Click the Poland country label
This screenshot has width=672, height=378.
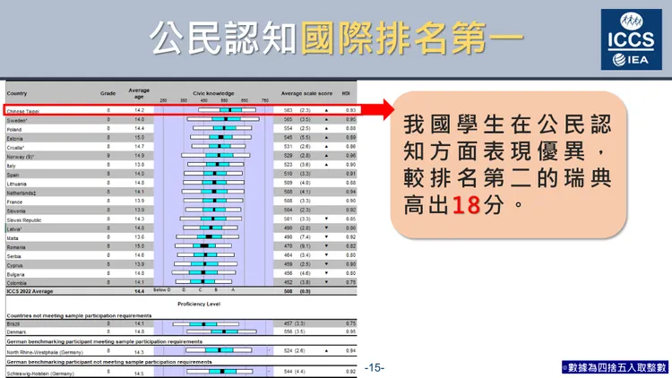coord(14,129)
